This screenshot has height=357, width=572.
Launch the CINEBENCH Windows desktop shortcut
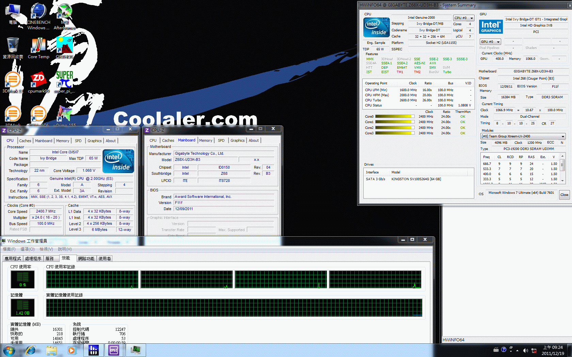coord(38,16)
